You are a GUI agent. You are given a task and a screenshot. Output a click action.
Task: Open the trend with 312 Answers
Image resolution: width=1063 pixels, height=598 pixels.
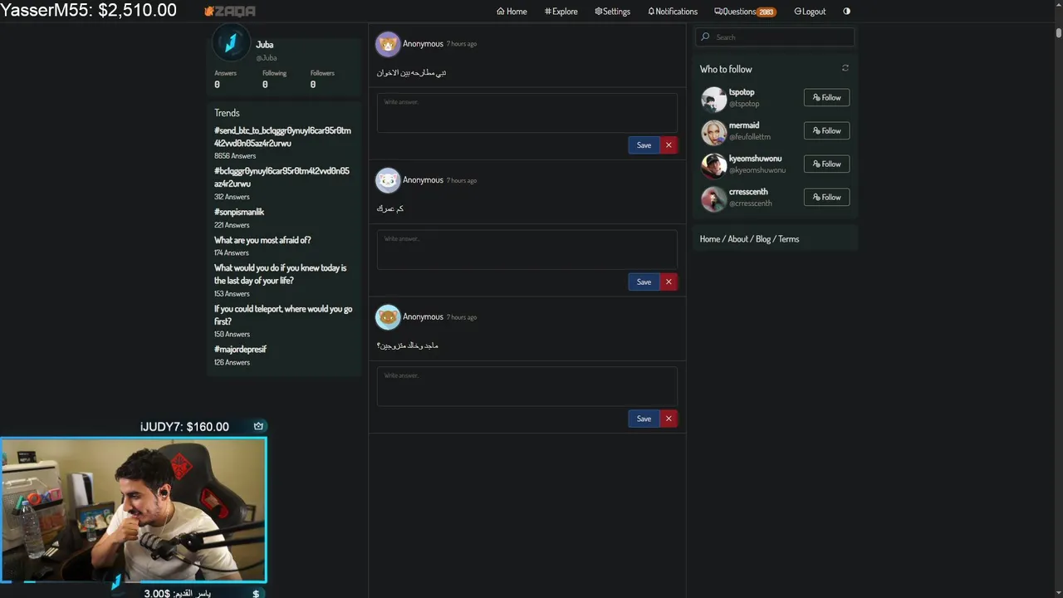click(282, 177)
